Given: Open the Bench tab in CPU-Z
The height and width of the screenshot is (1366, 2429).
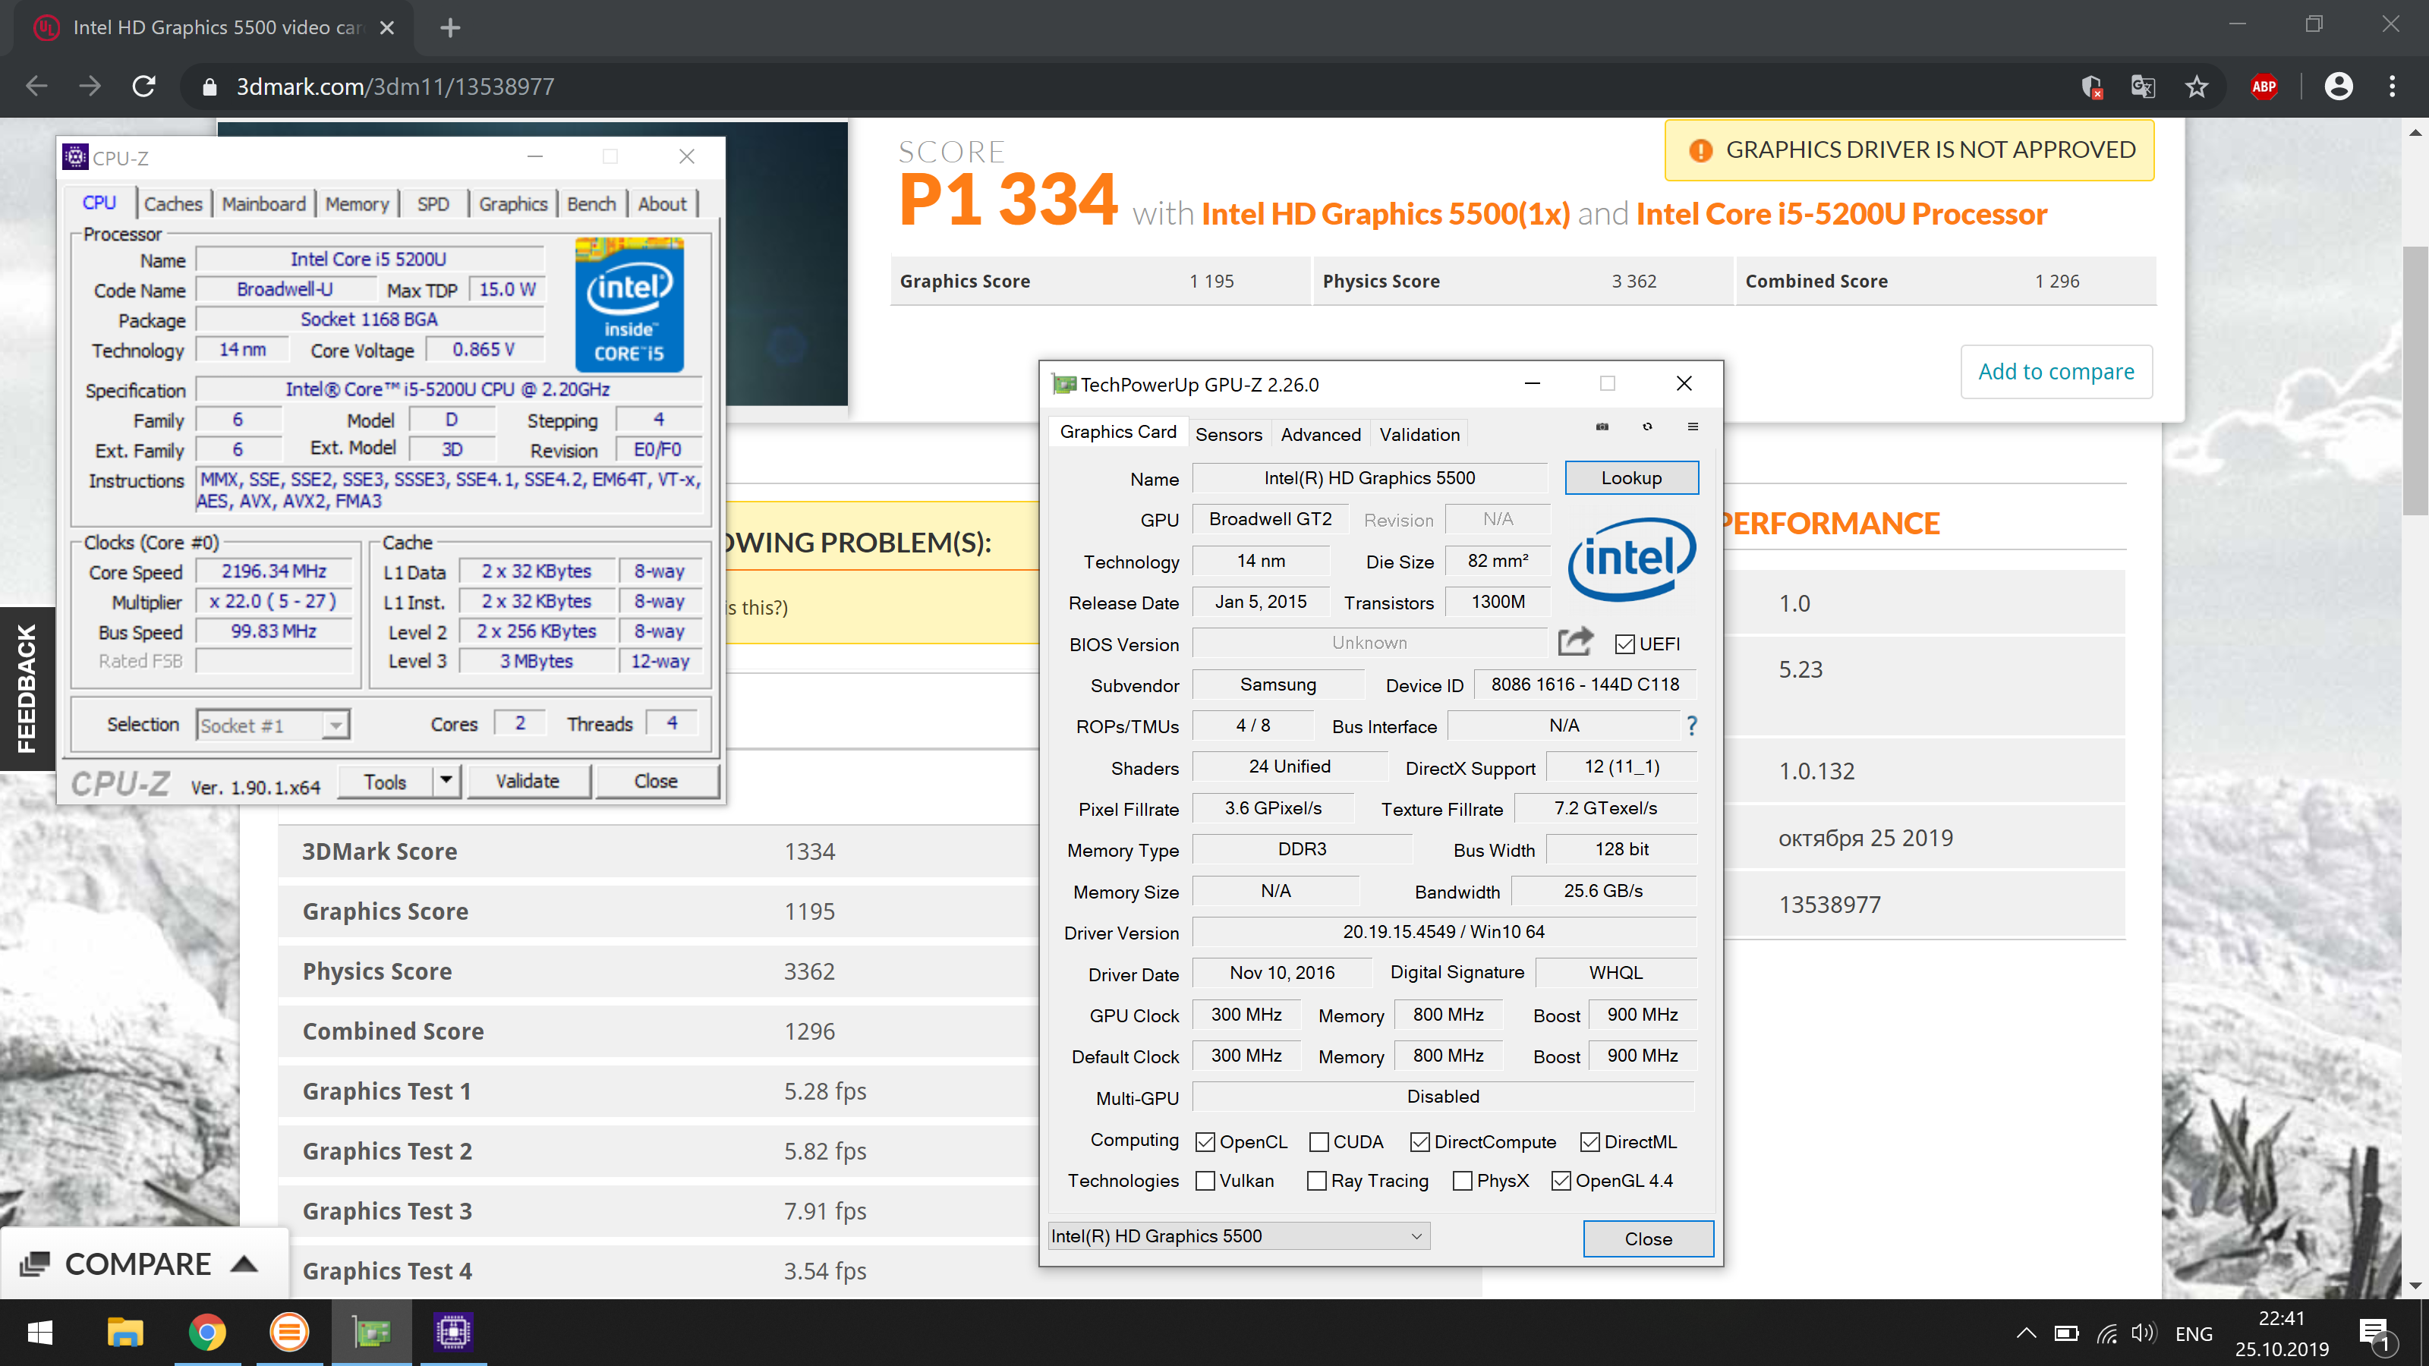Looking at the screenshot, I should click(591, 203).
